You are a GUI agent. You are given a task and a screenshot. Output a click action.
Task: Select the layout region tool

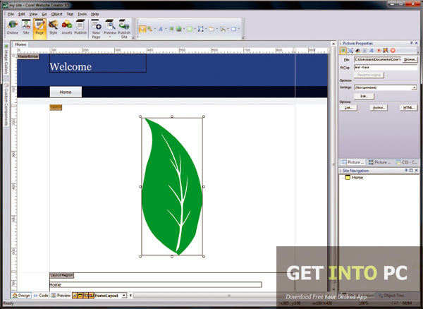[x=201, y=29]
